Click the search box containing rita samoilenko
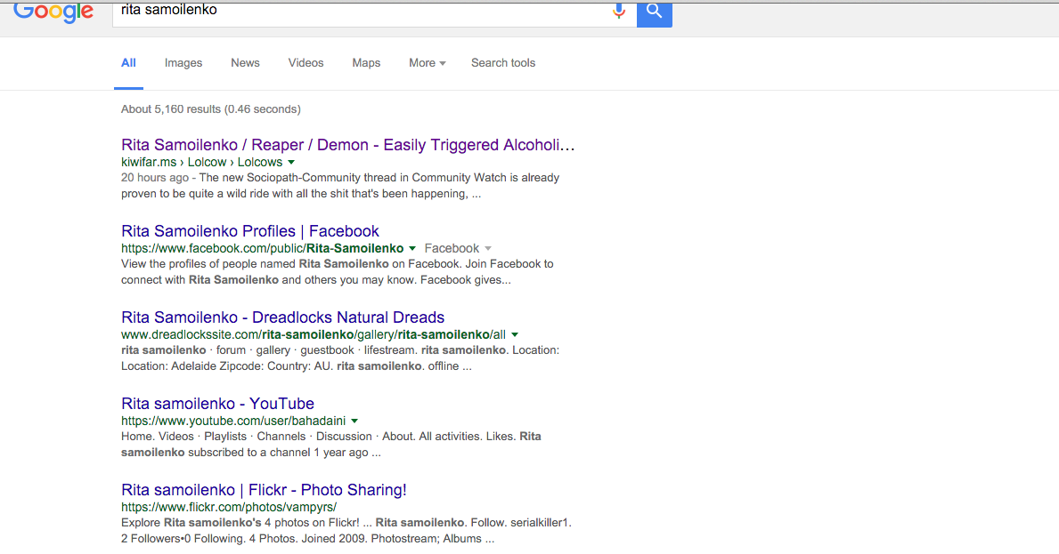This screenshot has width=1059, height=554. pyautogui.click(x=362, y=12)
